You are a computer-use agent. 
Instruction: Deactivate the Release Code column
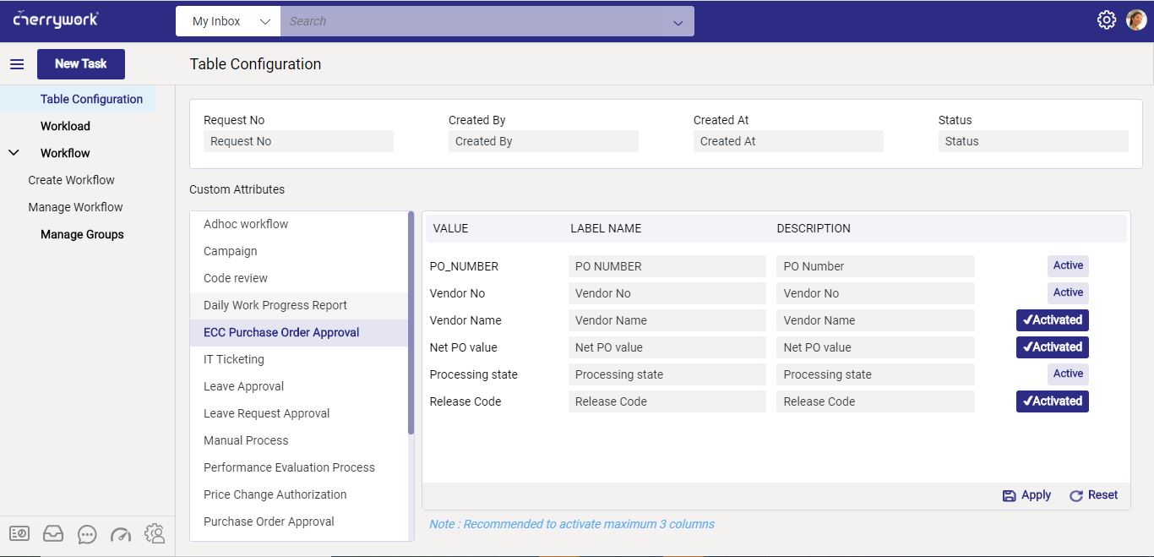(x=1052, y=401)
